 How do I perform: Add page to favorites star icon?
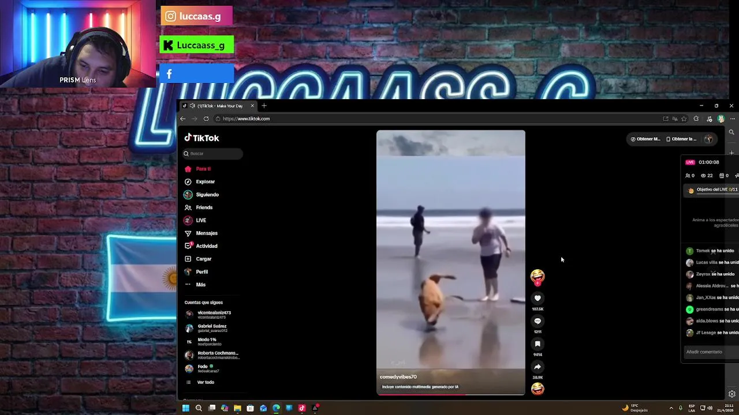684,119
